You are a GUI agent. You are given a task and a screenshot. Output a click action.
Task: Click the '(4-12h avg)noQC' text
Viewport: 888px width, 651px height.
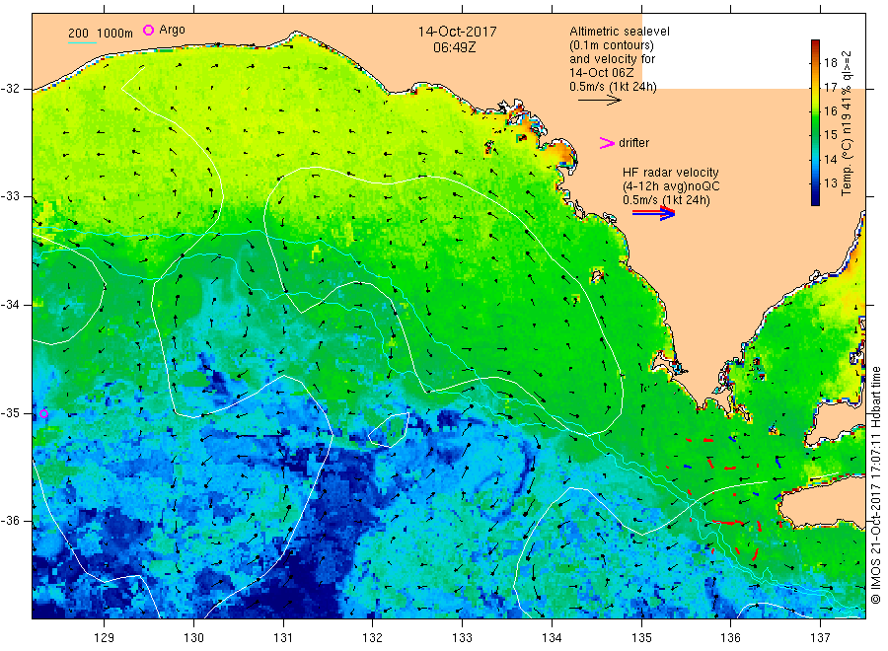(671, 186)
